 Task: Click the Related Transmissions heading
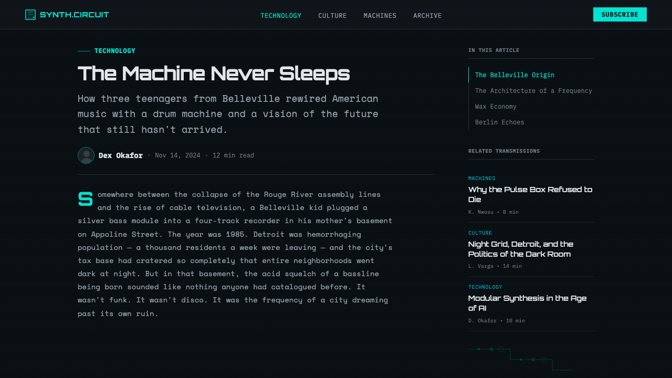504,151
